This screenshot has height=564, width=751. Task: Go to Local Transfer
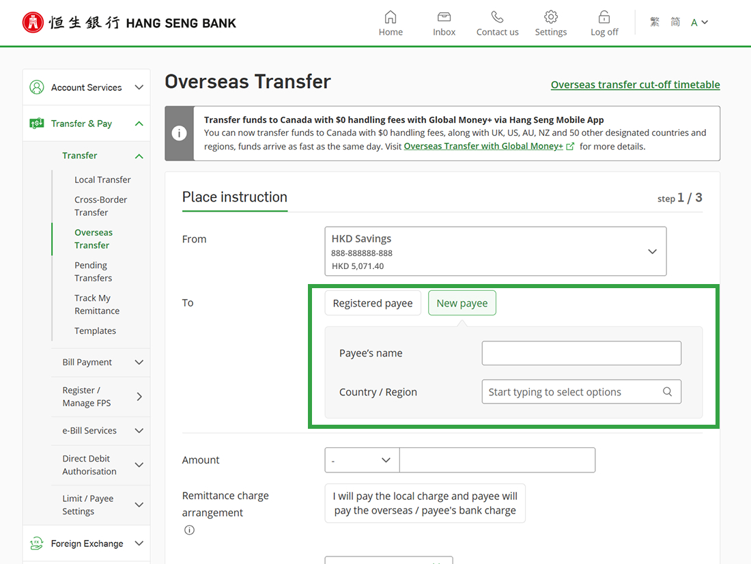(x=102, y=179)
